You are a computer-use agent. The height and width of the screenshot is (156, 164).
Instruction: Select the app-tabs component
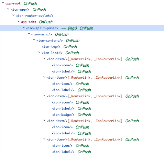tap(29, 22)
